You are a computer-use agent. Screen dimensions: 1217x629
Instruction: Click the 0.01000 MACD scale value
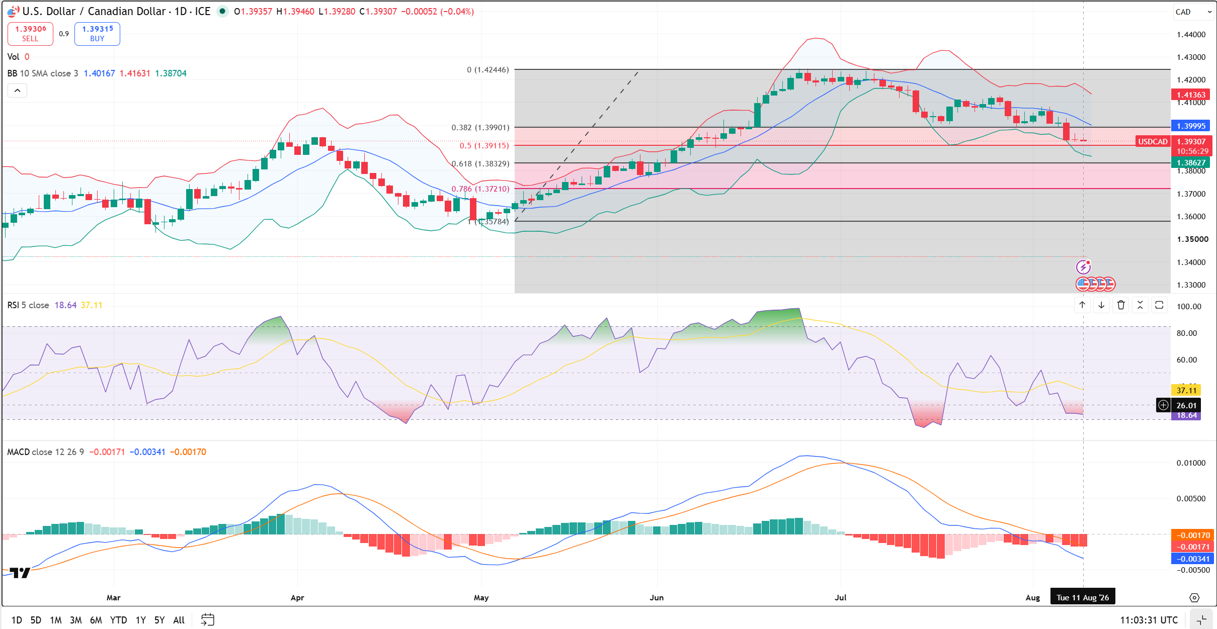click(x=1191, y=463)
